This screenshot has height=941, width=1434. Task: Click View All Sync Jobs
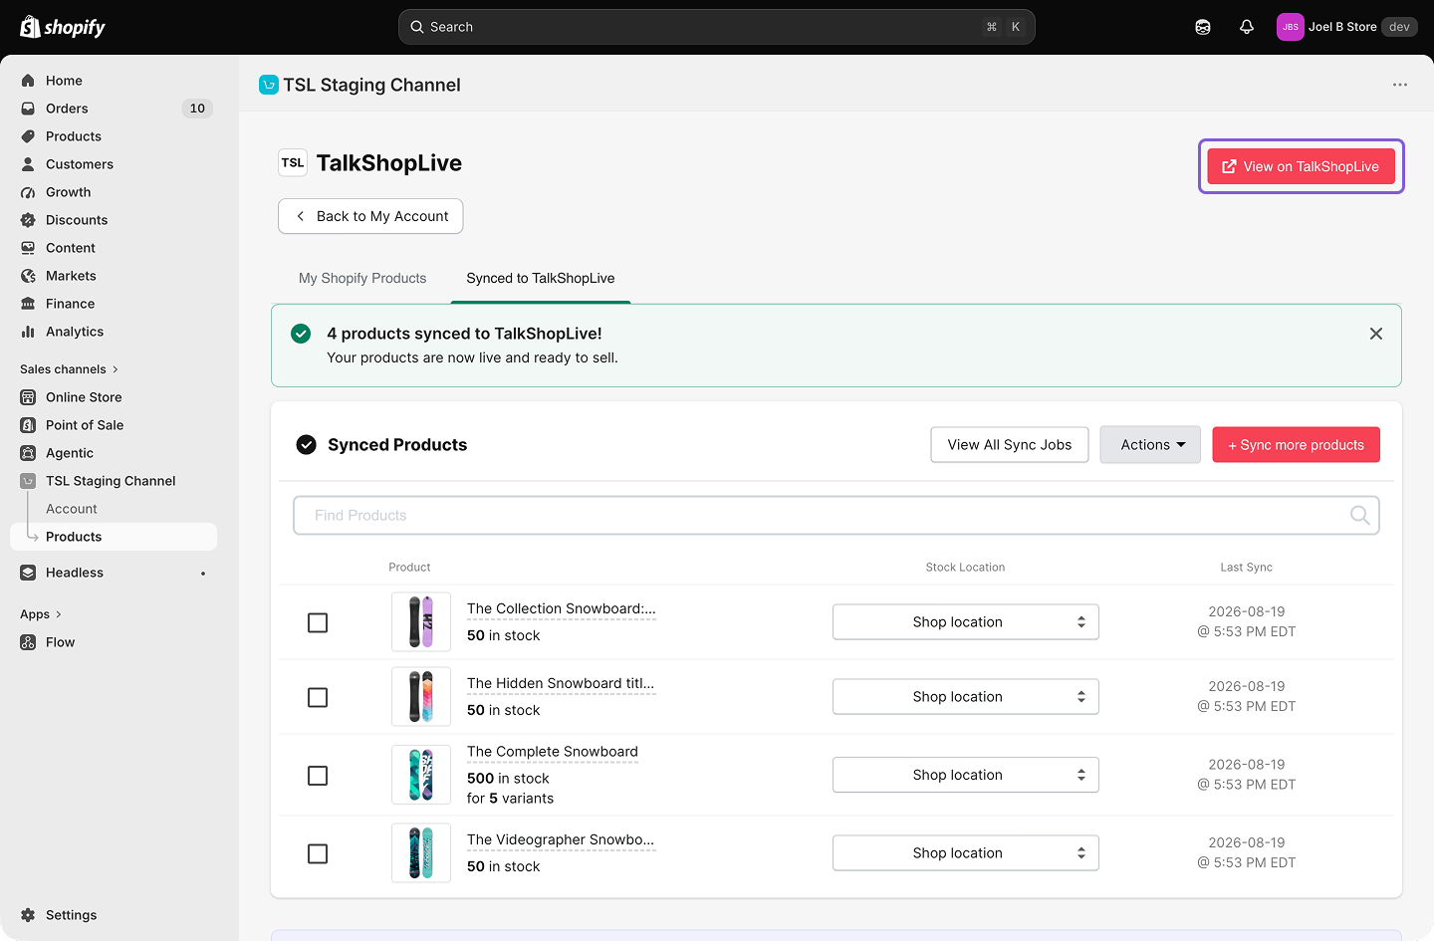pyautogui.click(x=1010, y=445)
